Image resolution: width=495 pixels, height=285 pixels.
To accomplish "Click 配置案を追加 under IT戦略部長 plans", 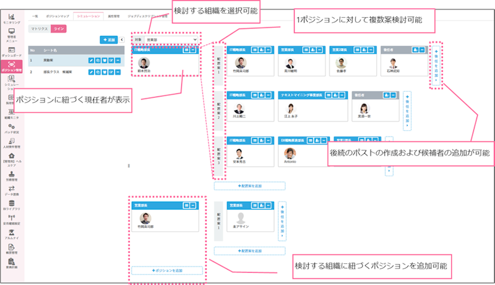I will tap(250, 186).
